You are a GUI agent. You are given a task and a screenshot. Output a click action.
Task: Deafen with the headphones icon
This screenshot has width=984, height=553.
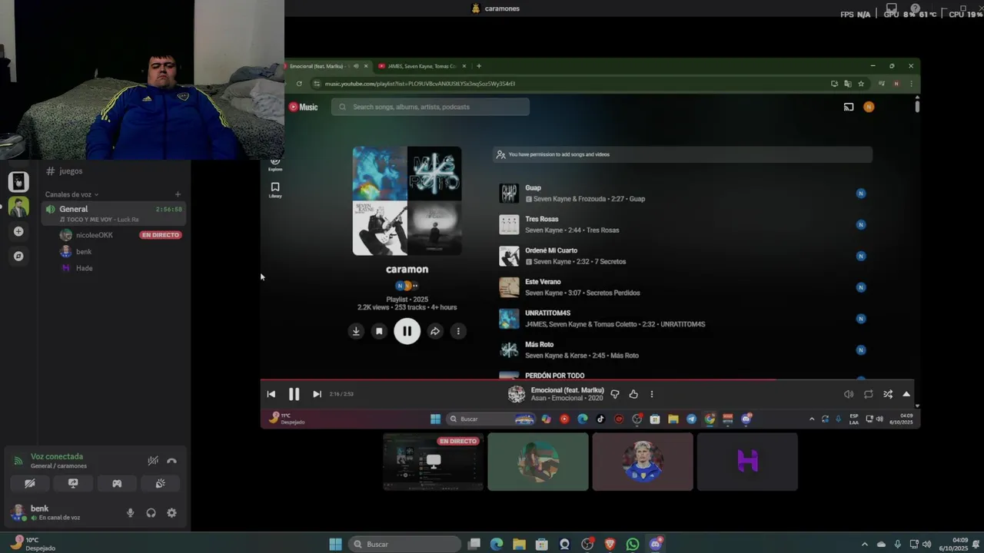click(x=151, y=513)
